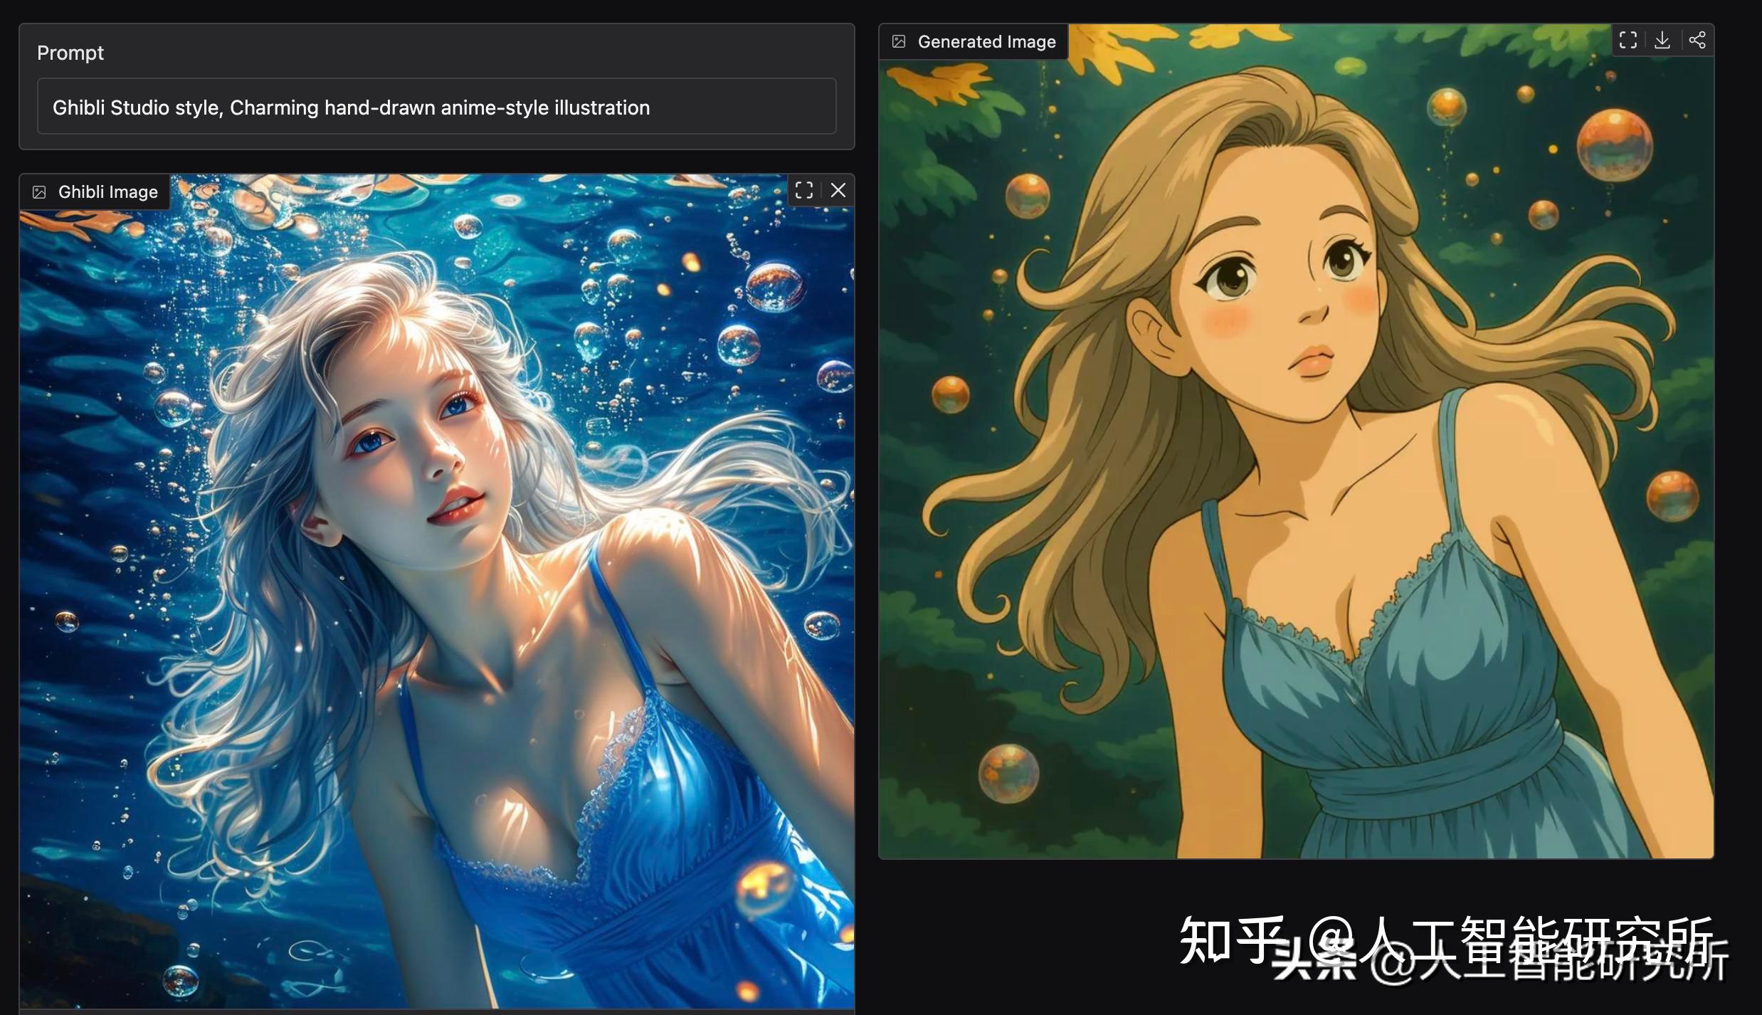Click the toolbar overlay on the generated image
The width and height of the screenshot is (1762, 1015).
click(x=1663, y=40)
